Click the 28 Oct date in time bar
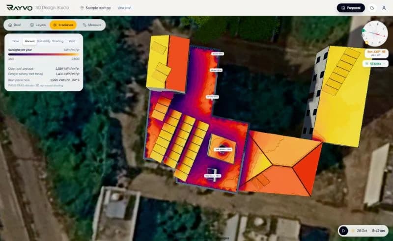The width and height of the screenshot is (393, 241). pyautogui.click(x=362, y=231)
